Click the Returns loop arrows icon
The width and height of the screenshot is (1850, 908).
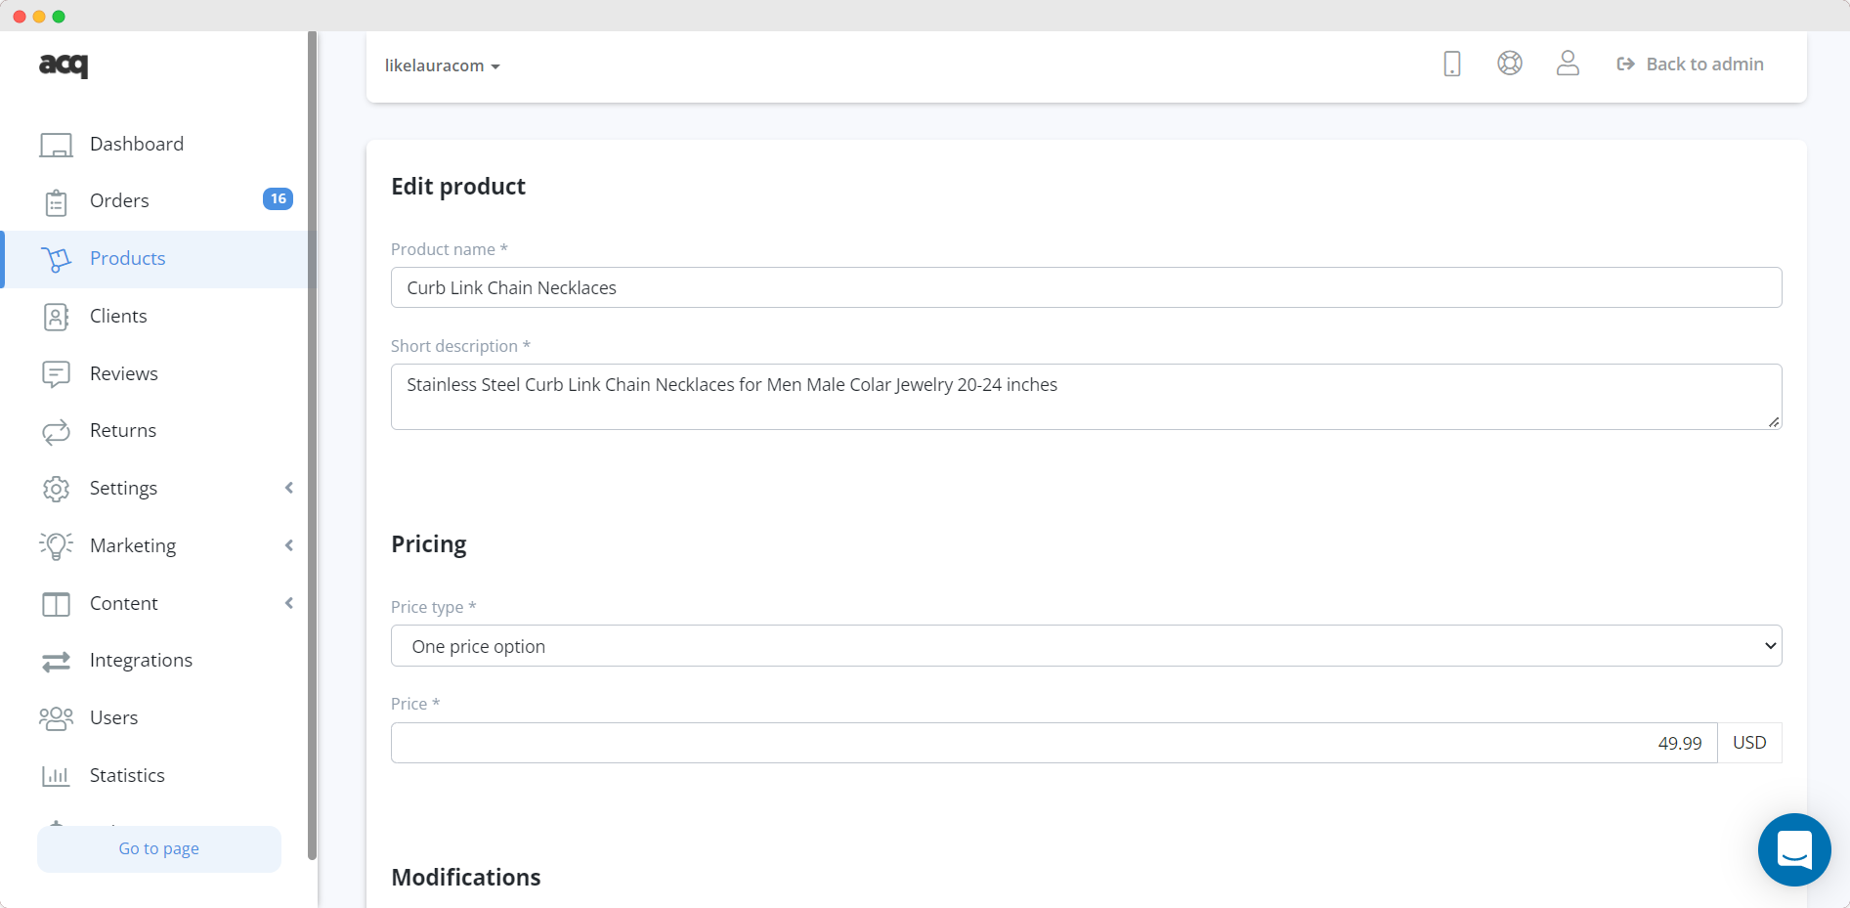click(56, 431)
